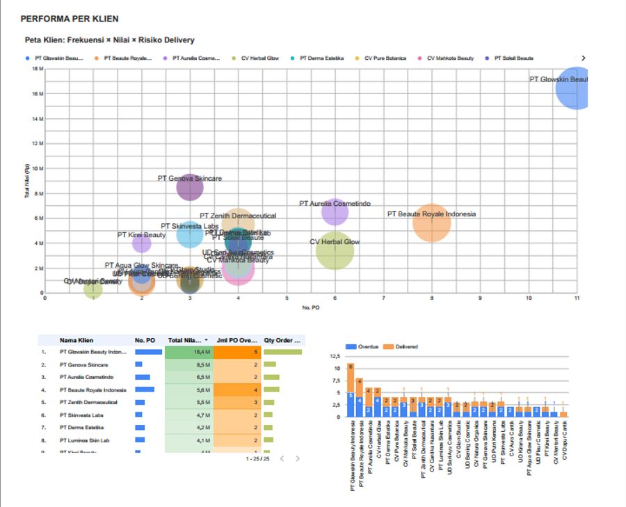The image size is (626, 507).
Task: Click PT Derma Estetika legend entry
Action: click(317, 58)
